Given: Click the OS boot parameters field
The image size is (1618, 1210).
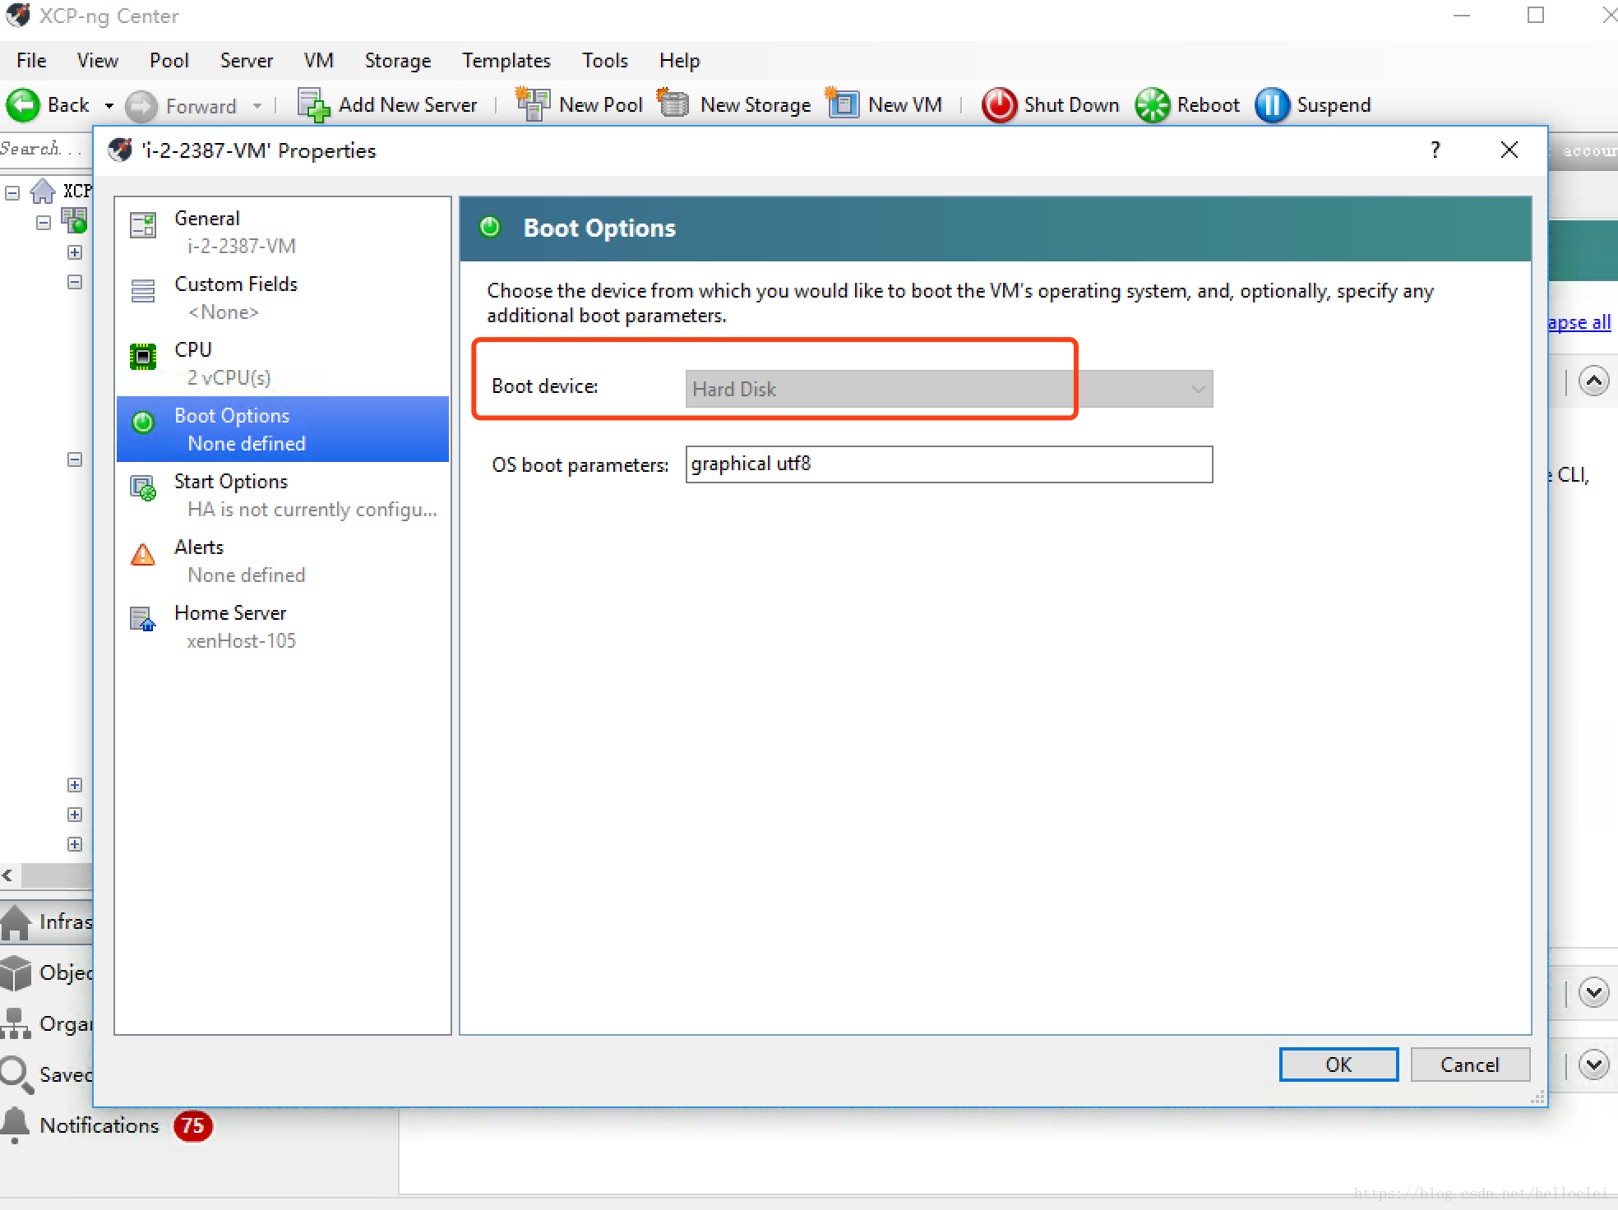Looking at the screenshot, I should tap(949, 464).
